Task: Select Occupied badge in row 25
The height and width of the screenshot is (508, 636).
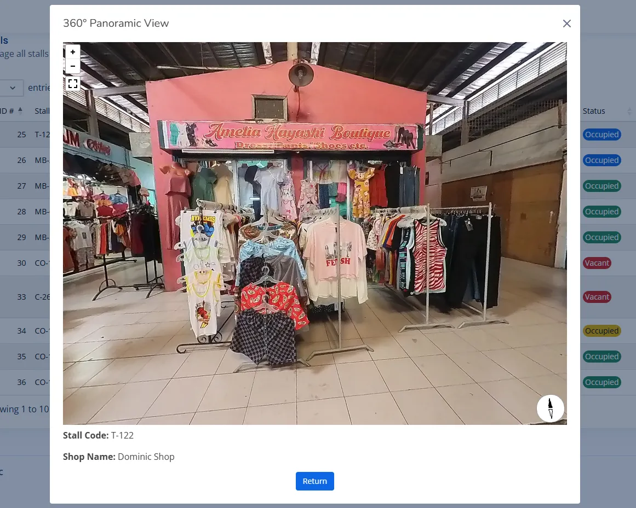Action: pos(601,135)
